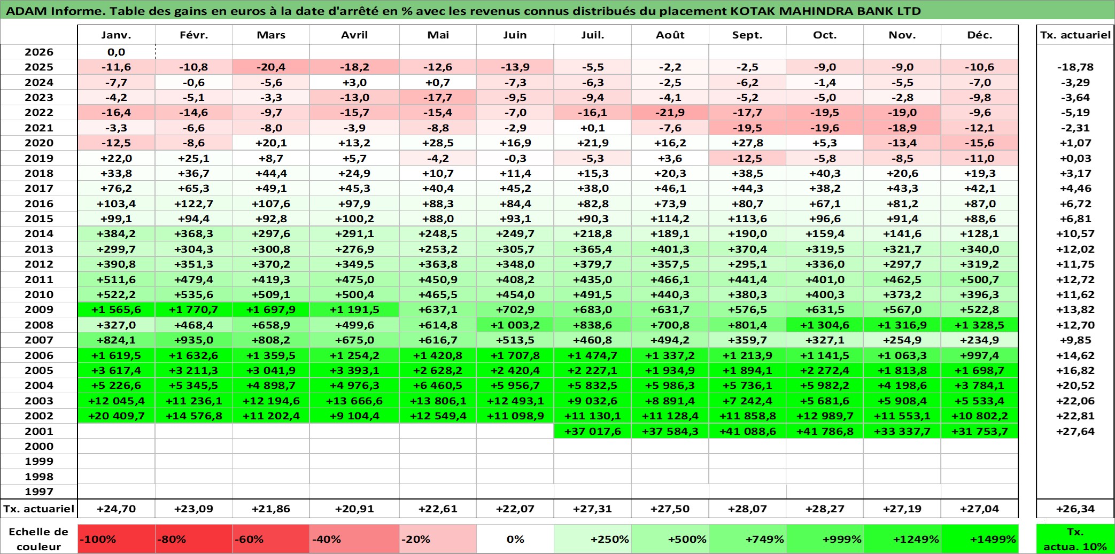
Task: Select the +13 806,1 cell in May 2003
Action: pyautogui.click(x=438, y=401)
